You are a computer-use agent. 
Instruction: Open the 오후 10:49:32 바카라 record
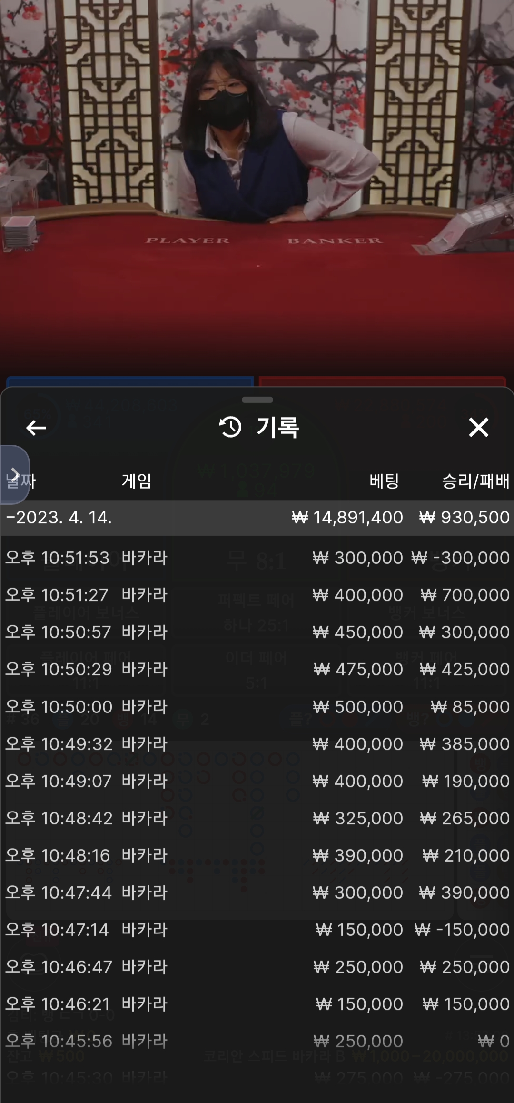(257, 744)
